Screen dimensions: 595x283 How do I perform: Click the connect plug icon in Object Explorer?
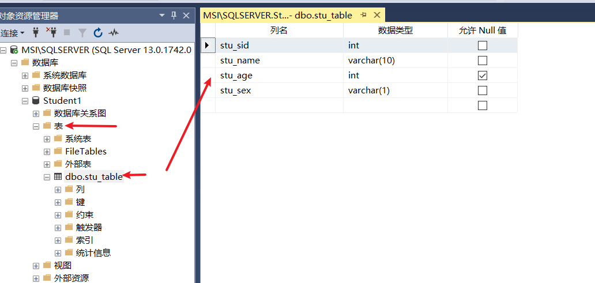(x=36, y=33)
